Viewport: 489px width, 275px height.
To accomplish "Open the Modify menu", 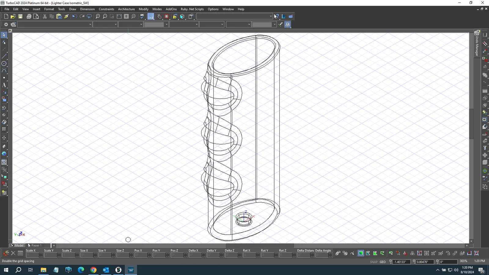I will (x=143, y=9).
